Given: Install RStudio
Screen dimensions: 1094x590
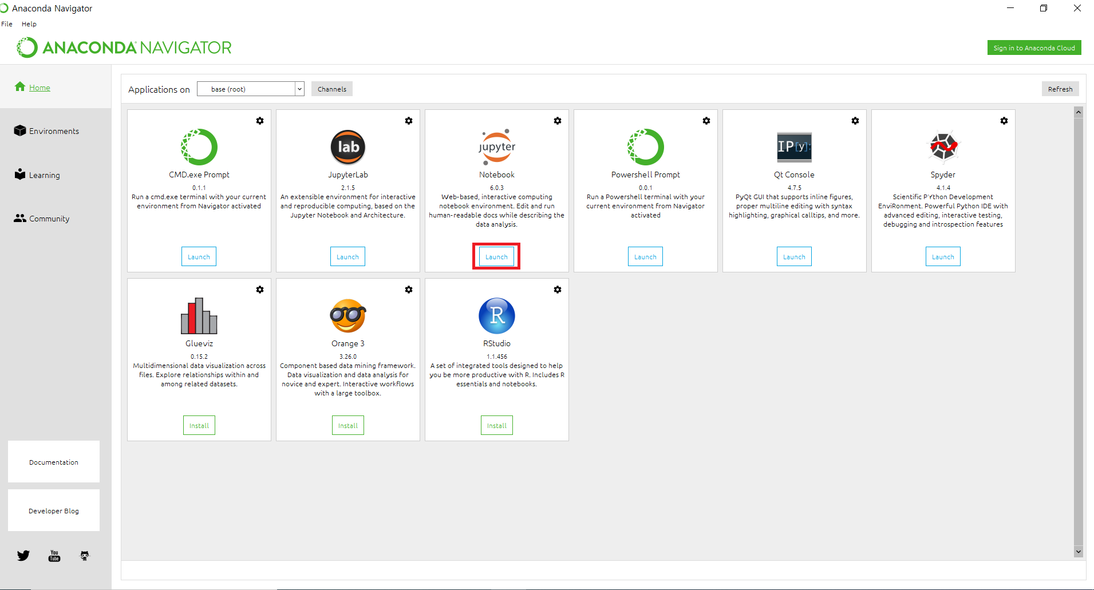Looking at the screenshot, I should click(x=497, y=425).
